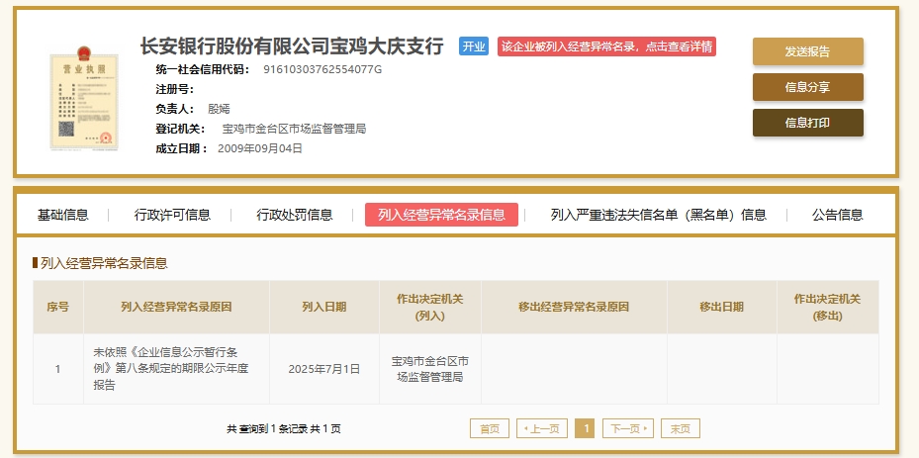The image size is (919, 458).
Task: Switch to the 基础信息 tab
Action: [62, 215]
